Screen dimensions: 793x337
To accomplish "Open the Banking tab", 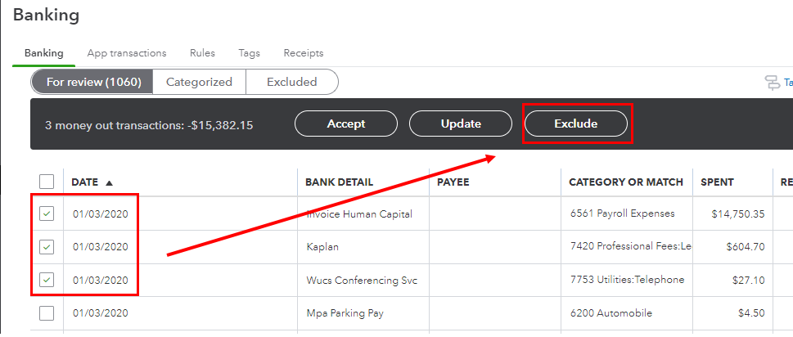I will pos(44,53).
